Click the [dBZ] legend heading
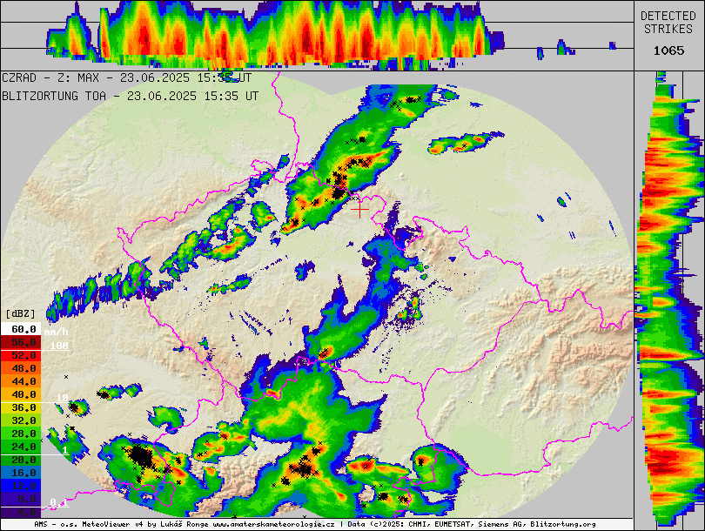Image resolution: width=705 pixels, height=531 pixels. tap(20, 313)
